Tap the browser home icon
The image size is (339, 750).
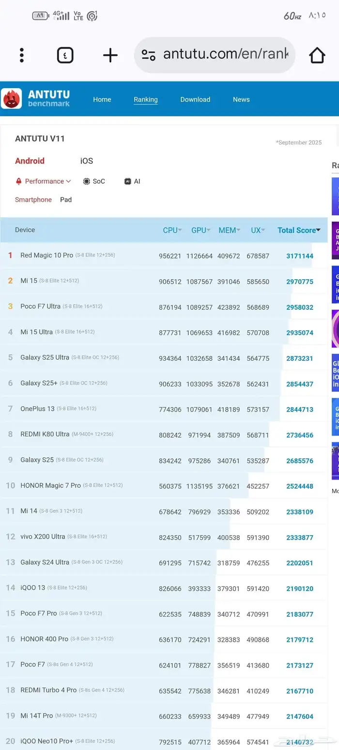pyautogui.click(x=317, y=55)
